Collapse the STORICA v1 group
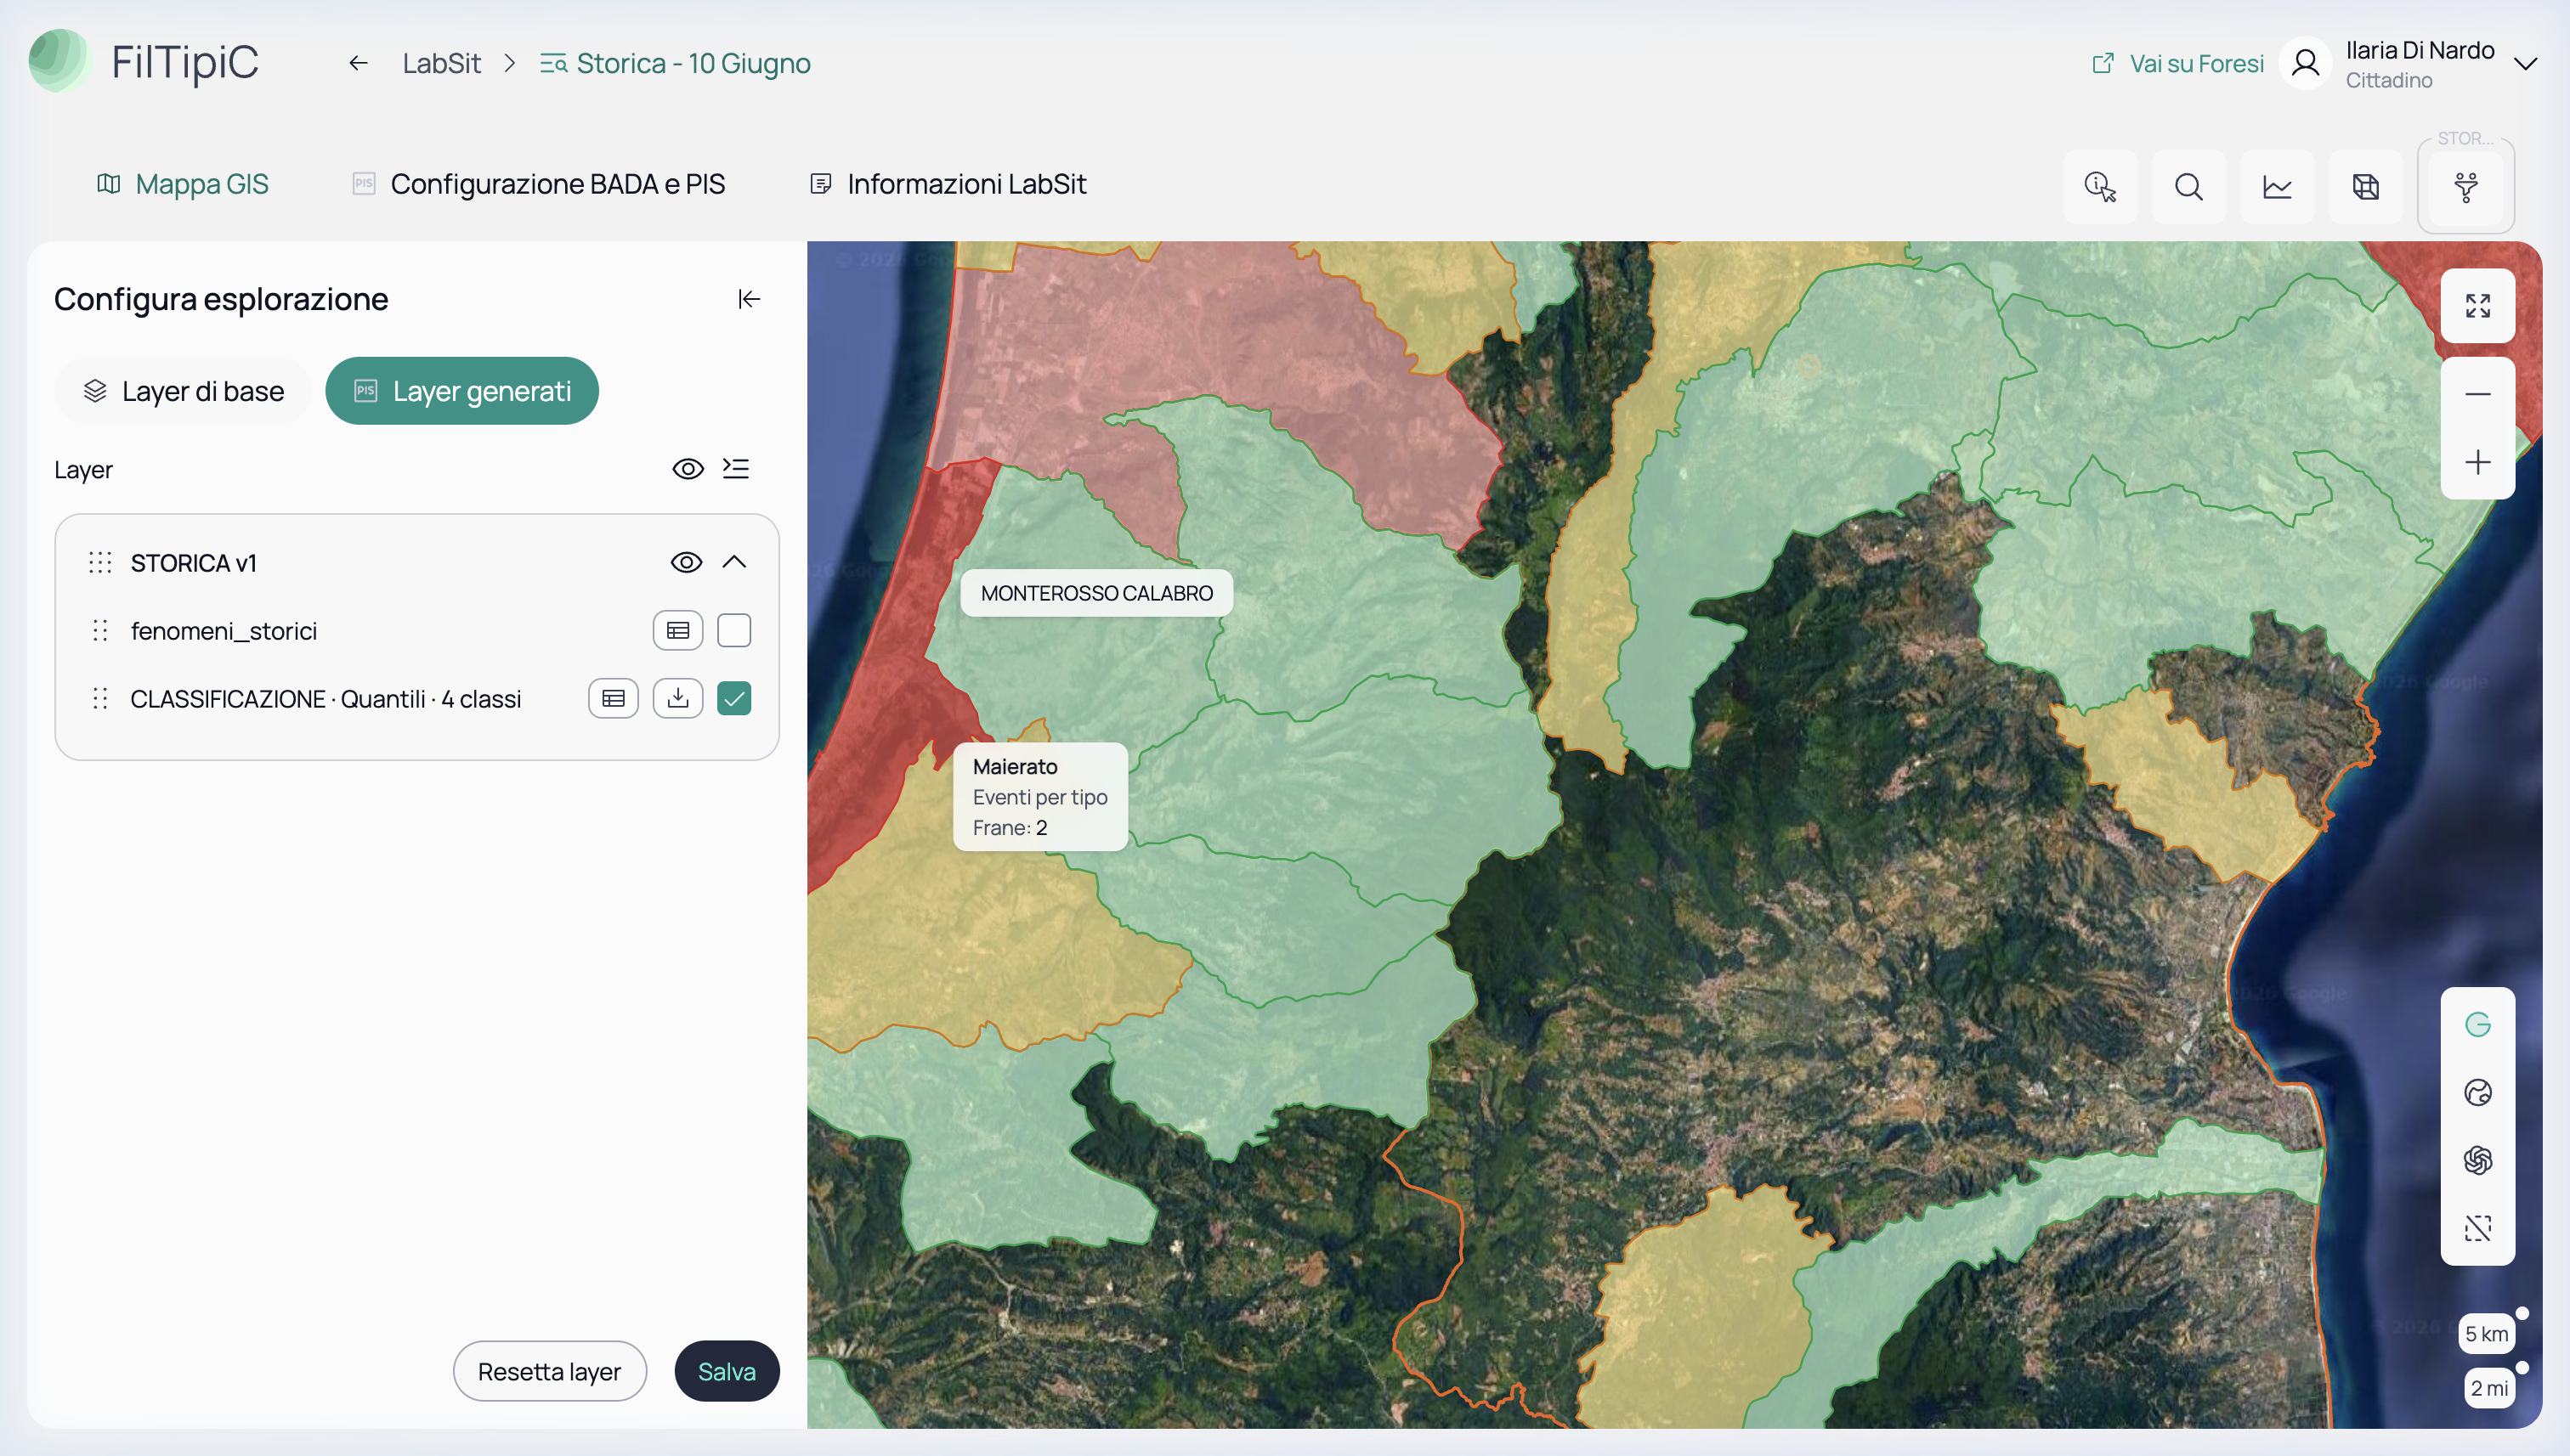 click(734, 562)
